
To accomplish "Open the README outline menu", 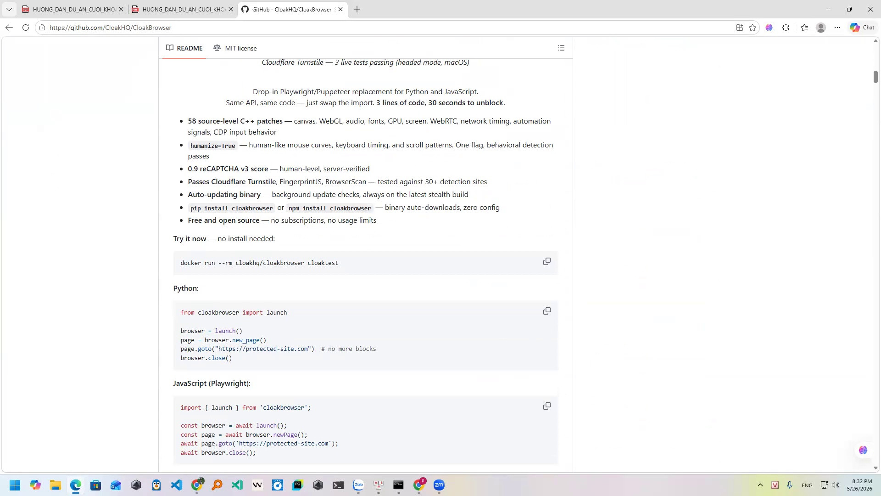I will [561, 48].
